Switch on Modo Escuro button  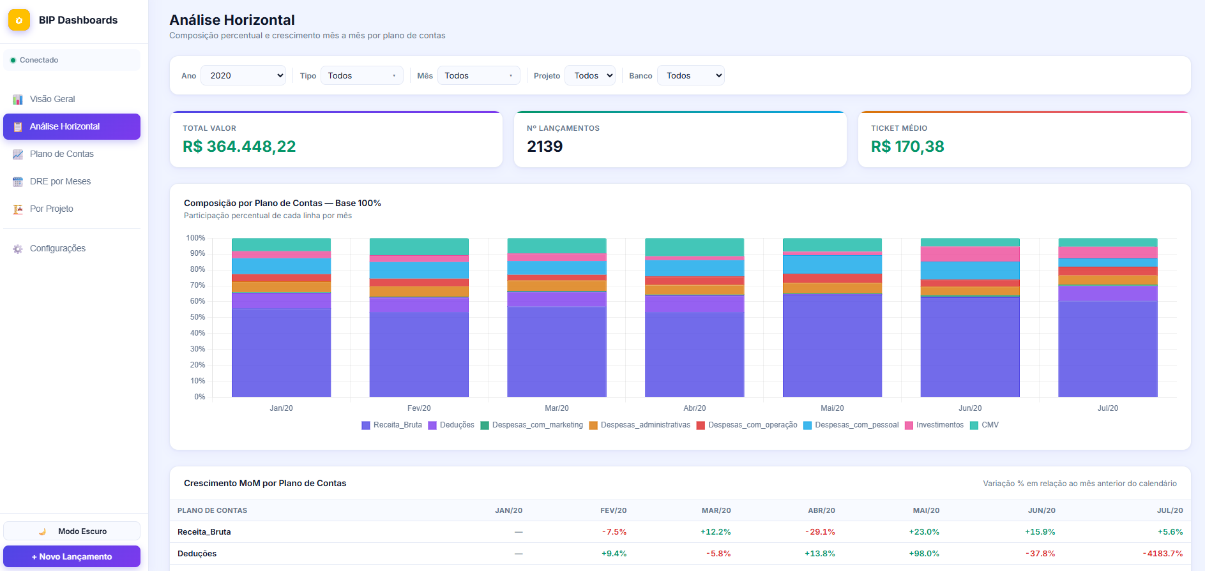(72, 531)
